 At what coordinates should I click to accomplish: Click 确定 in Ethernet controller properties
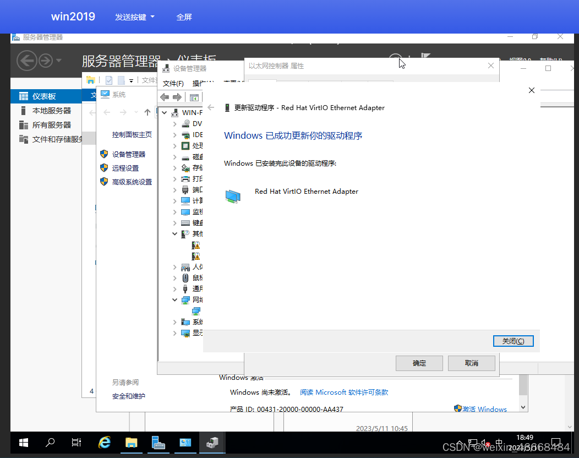click(x=419, y=363)
